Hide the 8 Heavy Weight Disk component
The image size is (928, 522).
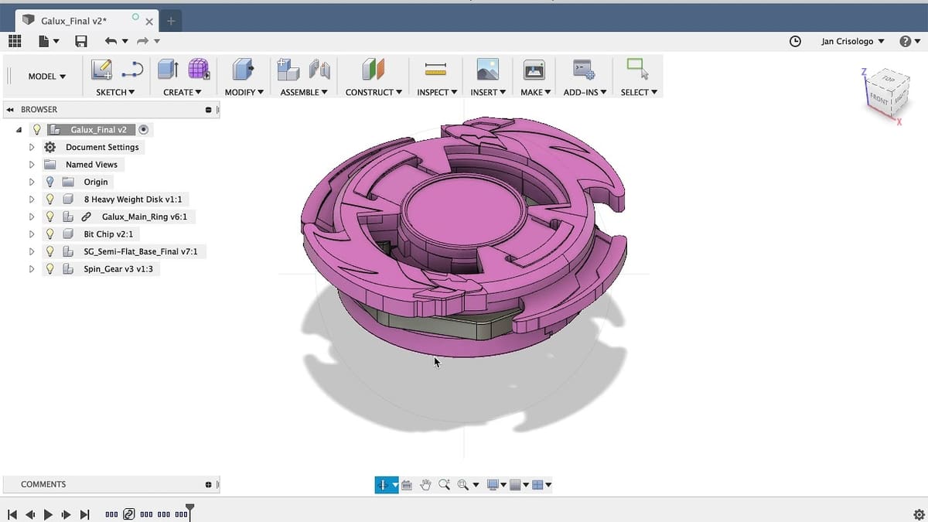[x=50, y=200]
